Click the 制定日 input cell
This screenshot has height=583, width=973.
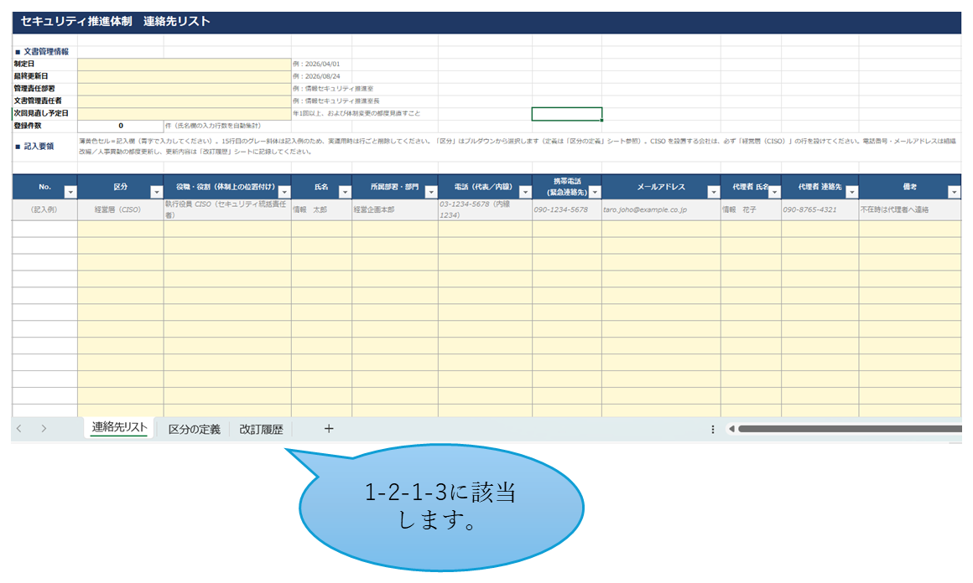tap(185, 64)
